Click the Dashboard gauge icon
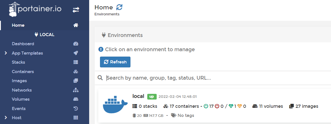 (76, 44)
